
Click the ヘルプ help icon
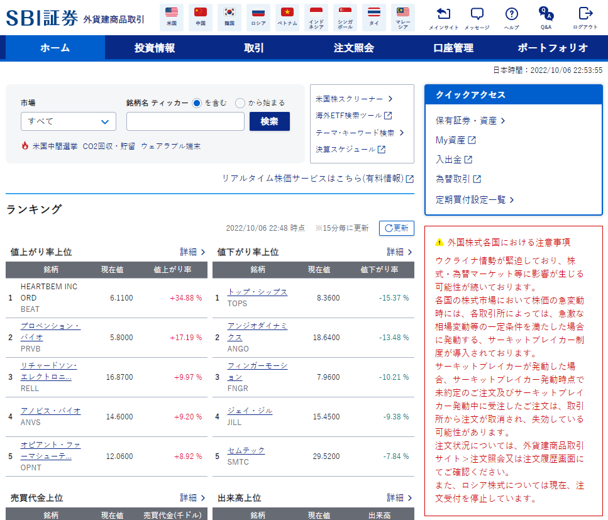point(511,16)
